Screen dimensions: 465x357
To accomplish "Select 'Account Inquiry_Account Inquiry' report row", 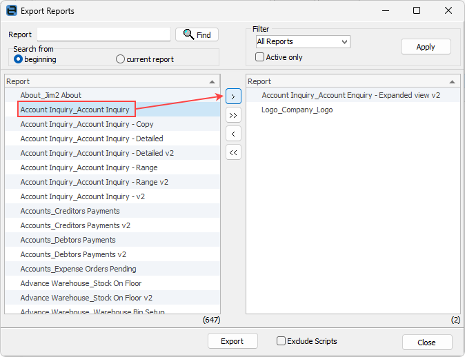I will pos(112,110).
